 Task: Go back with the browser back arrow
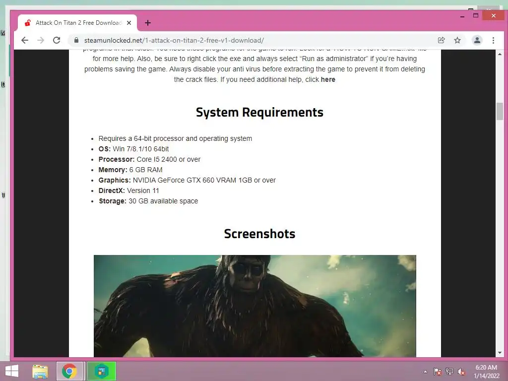[25, 40]
